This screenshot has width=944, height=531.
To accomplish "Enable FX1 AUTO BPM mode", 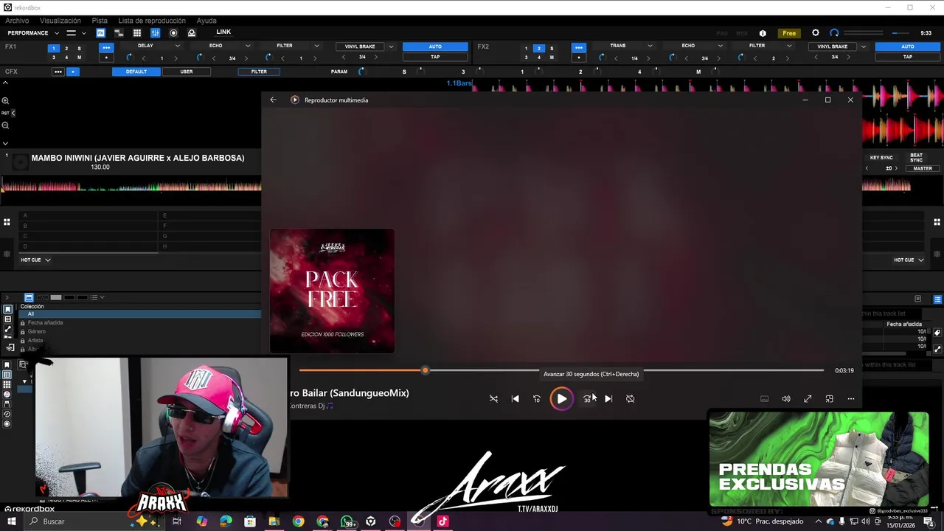I will (x=435, y=46).
